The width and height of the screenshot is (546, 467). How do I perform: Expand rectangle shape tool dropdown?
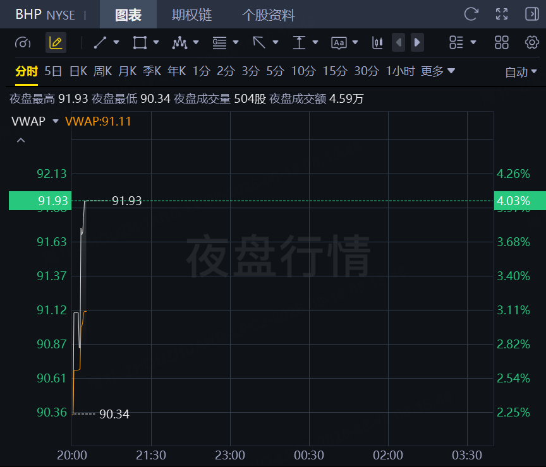coord(156,42)
